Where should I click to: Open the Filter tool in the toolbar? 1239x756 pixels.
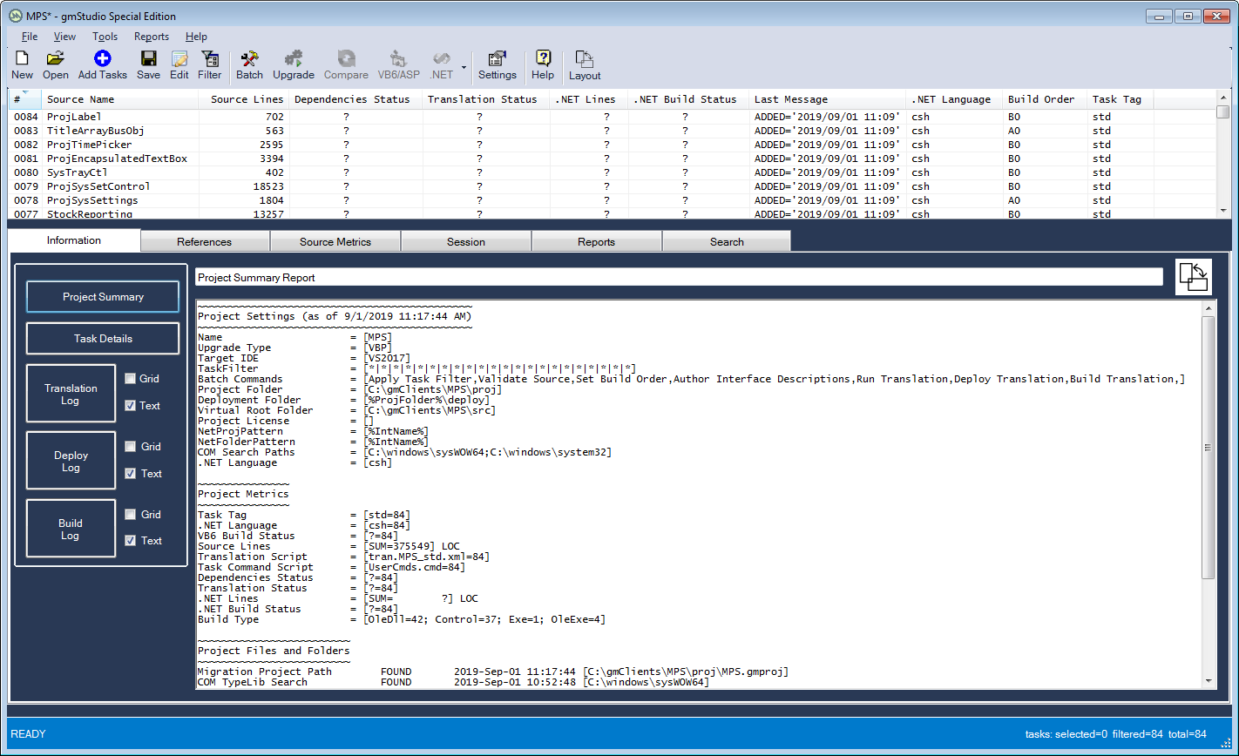pos(210,59)
